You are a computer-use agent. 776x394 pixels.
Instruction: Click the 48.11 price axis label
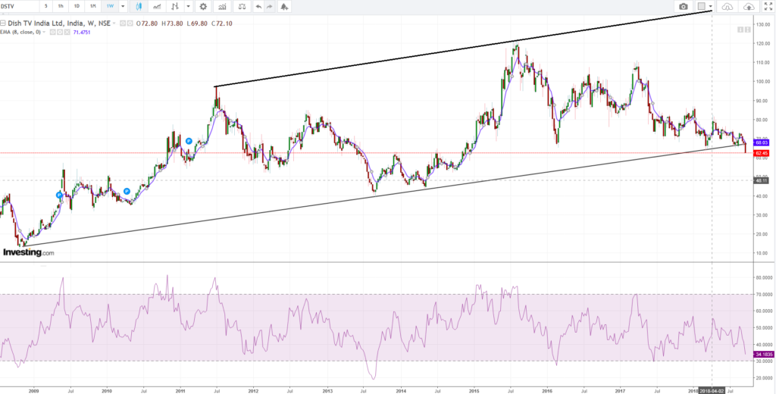point(761,180)
